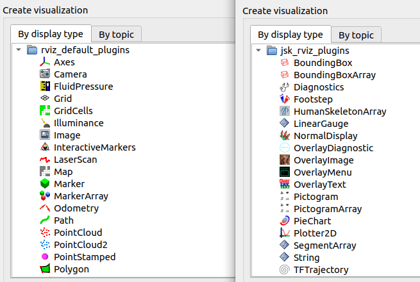Select the LinearGauge icon
This screenshot has height=282, width=420.
click(285, 124)
